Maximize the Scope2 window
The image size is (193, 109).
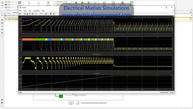tap(166, 8)
